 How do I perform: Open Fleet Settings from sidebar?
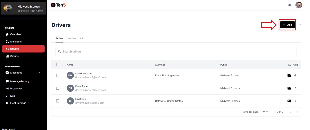click(18, 103)
